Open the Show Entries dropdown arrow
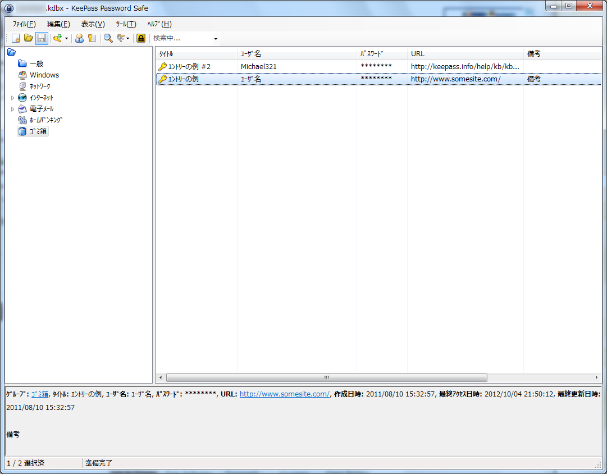The image size is (607, 474). point(128,38)
